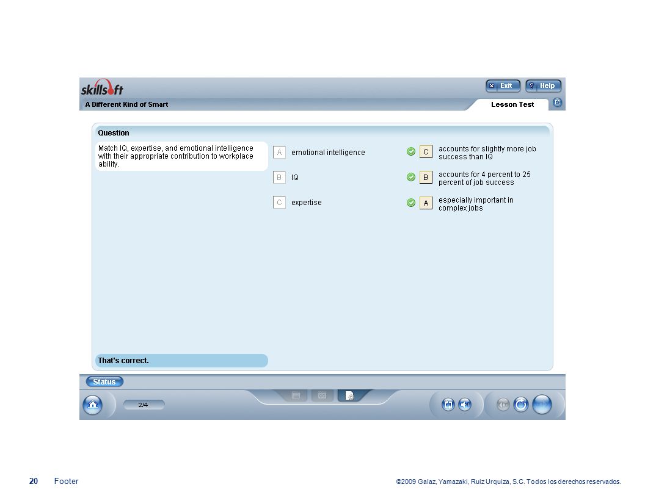The image size is (645, 498).
Task: Click the circular replay/refresh button
Action: (x=521, y=405)
